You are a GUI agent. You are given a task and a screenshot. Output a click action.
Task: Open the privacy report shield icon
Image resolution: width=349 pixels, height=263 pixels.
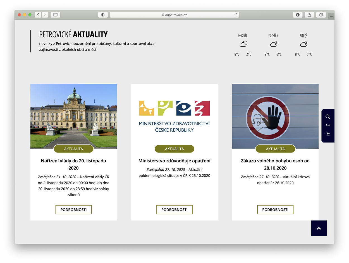[103, 15]
